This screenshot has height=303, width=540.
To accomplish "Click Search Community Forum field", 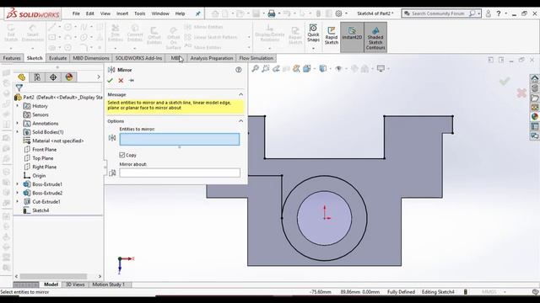I will pos(438,13).
